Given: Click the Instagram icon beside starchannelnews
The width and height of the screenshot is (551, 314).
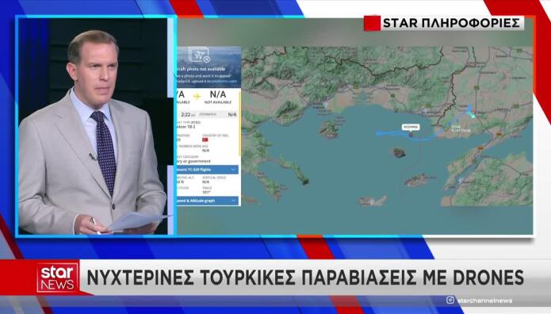Looking at the screenshot, I should click(x=450, y=300).
